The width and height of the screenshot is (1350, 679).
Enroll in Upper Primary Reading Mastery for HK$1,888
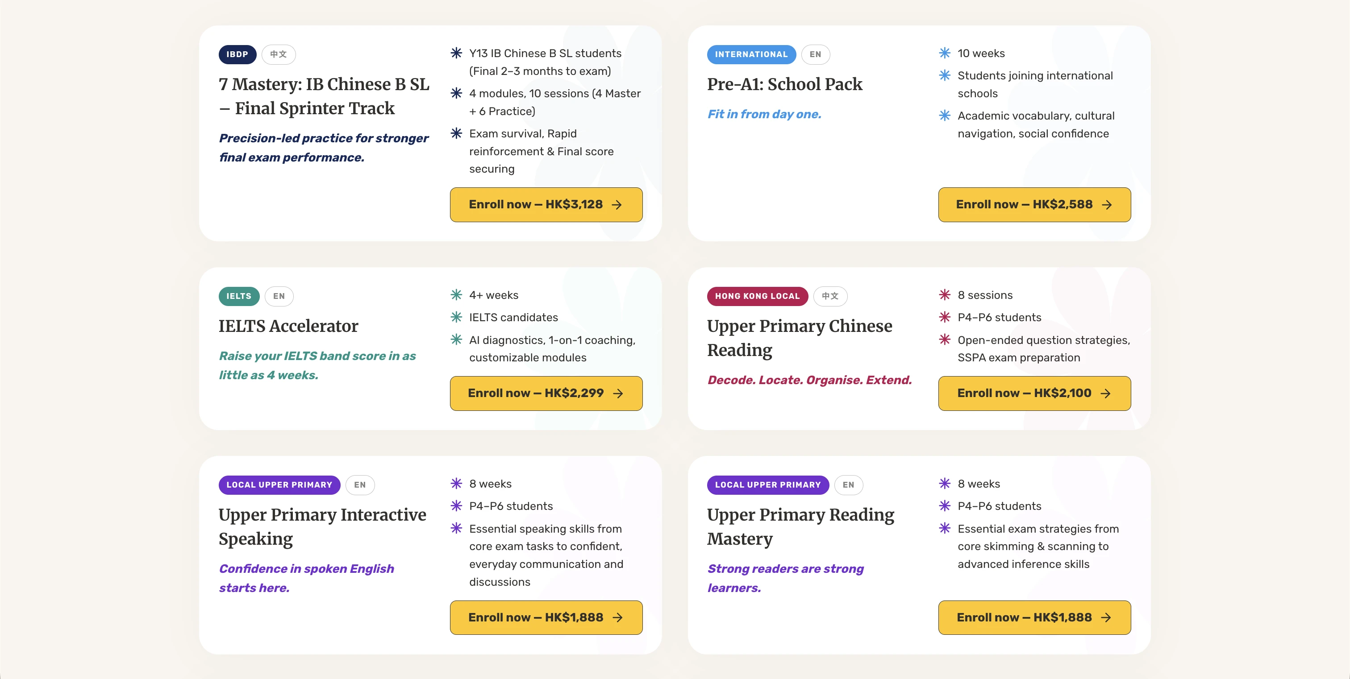[1034, 618]
